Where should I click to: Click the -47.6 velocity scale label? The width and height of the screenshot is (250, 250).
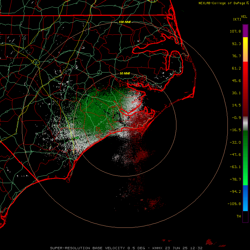(235, 155)
